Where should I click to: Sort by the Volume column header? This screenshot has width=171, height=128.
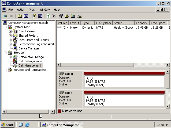click(x=62, y=23)
